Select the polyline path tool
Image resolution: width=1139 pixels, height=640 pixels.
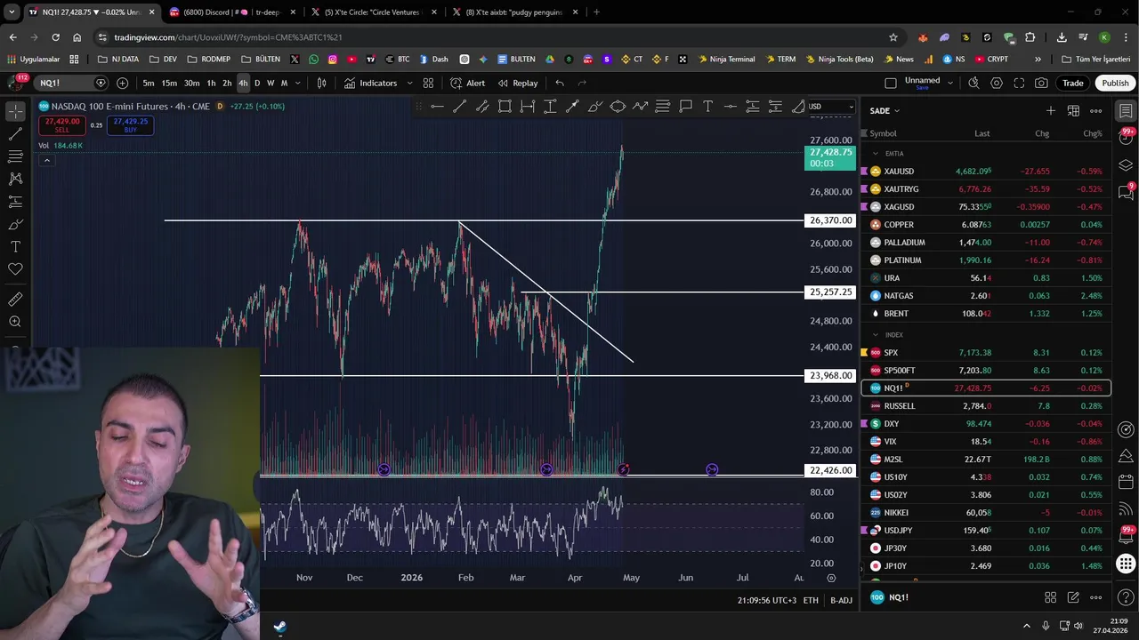pyautogui.click(x=640, y=107)
